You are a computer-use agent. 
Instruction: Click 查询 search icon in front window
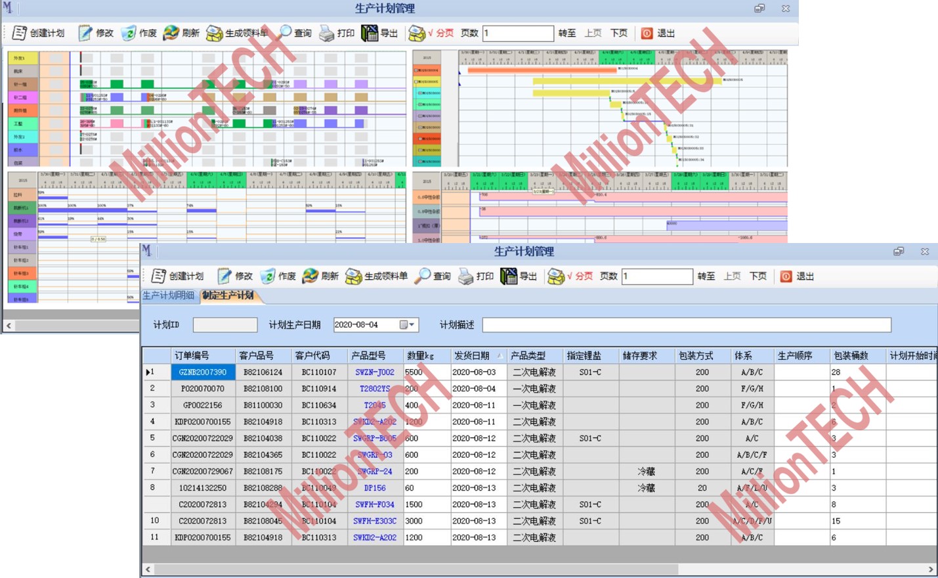click(422, 276)
